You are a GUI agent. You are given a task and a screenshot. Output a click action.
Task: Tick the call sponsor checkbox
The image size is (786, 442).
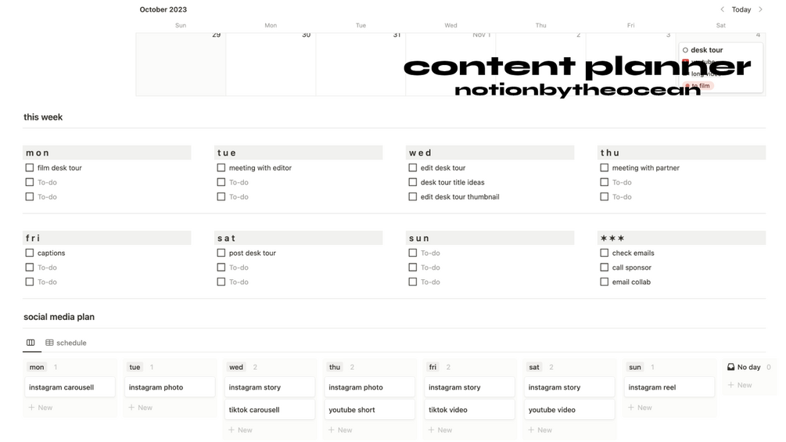(604, 268)
